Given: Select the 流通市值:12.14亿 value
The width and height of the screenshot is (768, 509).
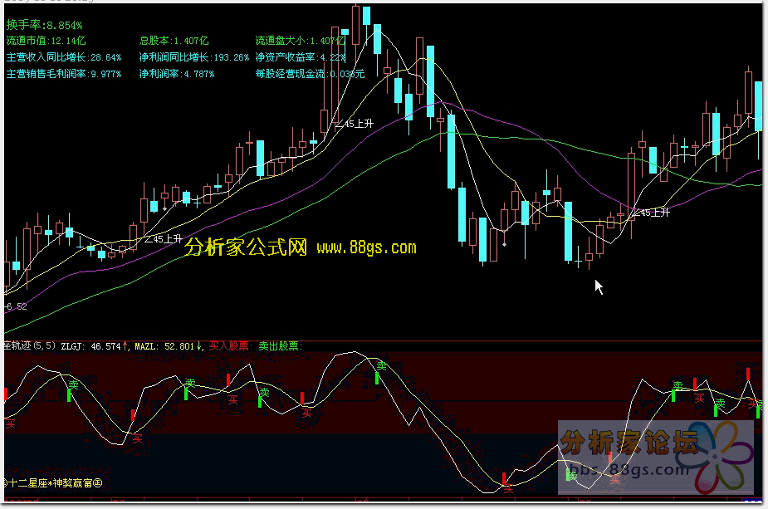Looking at the screenshot, I should 46,41.
